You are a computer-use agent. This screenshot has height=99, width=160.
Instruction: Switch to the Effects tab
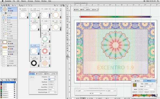[x=47, y=74]
